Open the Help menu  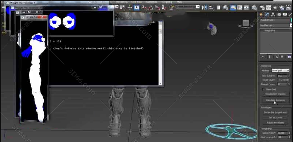(x=179, y=2)
